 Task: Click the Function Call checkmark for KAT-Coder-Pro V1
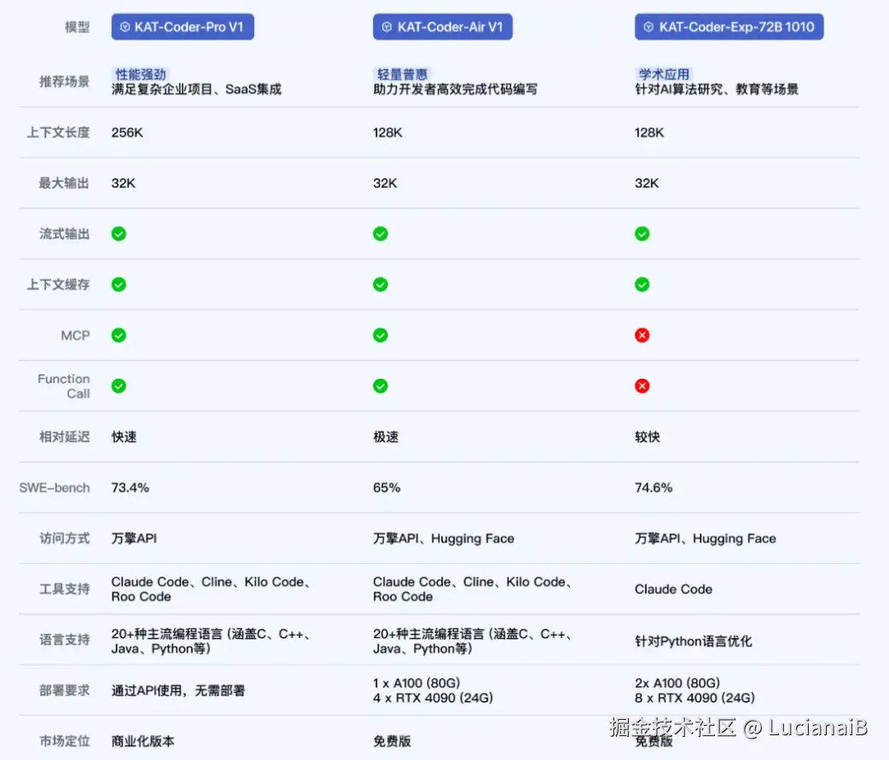(119, 386)
